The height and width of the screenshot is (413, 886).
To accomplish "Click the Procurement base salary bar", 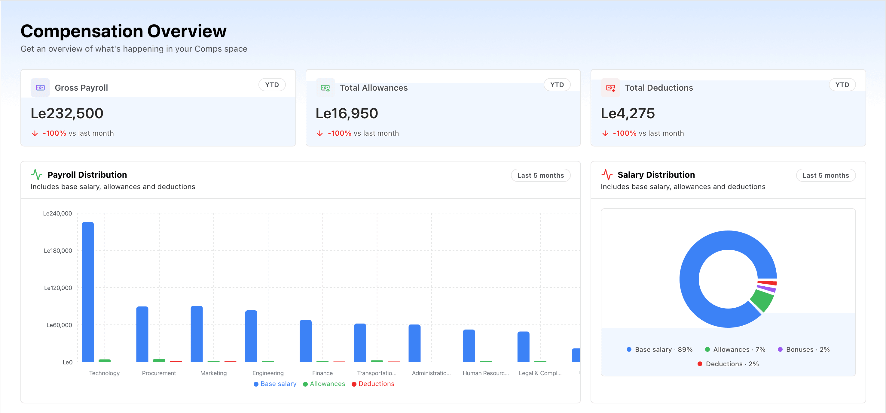I will coord(142,334).
